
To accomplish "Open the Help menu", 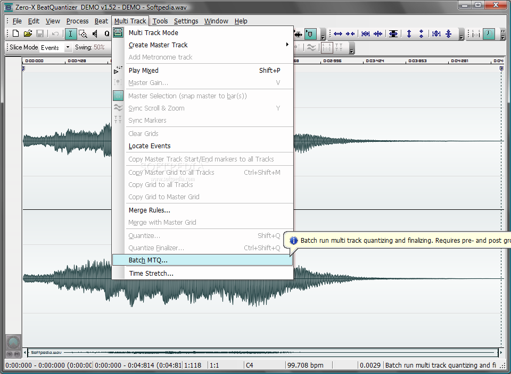I will 241,21.
